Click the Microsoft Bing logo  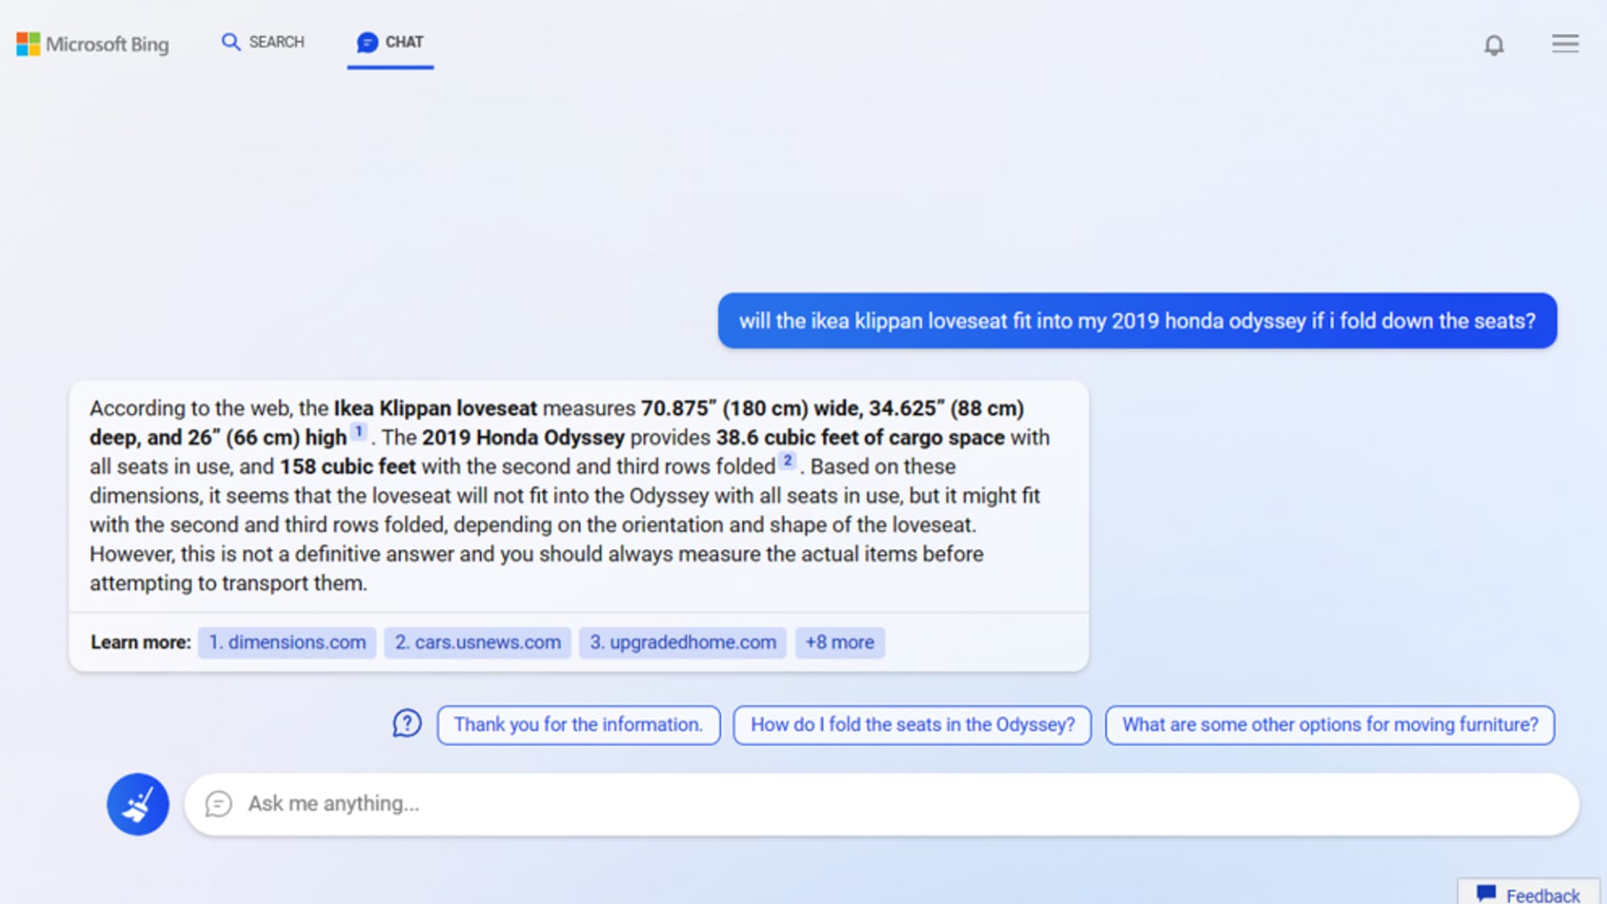coord(92,43)
